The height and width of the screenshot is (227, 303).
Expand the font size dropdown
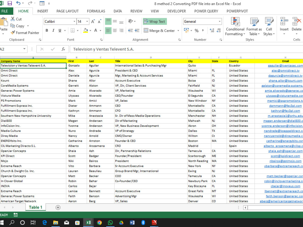pyautogui.click(x=87, y=21)
